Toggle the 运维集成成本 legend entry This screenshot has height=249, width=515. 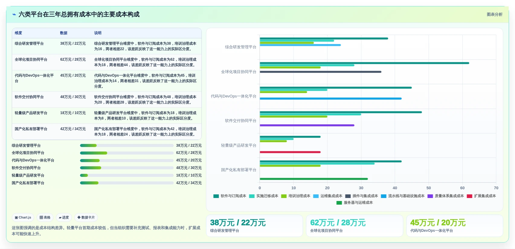(x=328, y=196)
